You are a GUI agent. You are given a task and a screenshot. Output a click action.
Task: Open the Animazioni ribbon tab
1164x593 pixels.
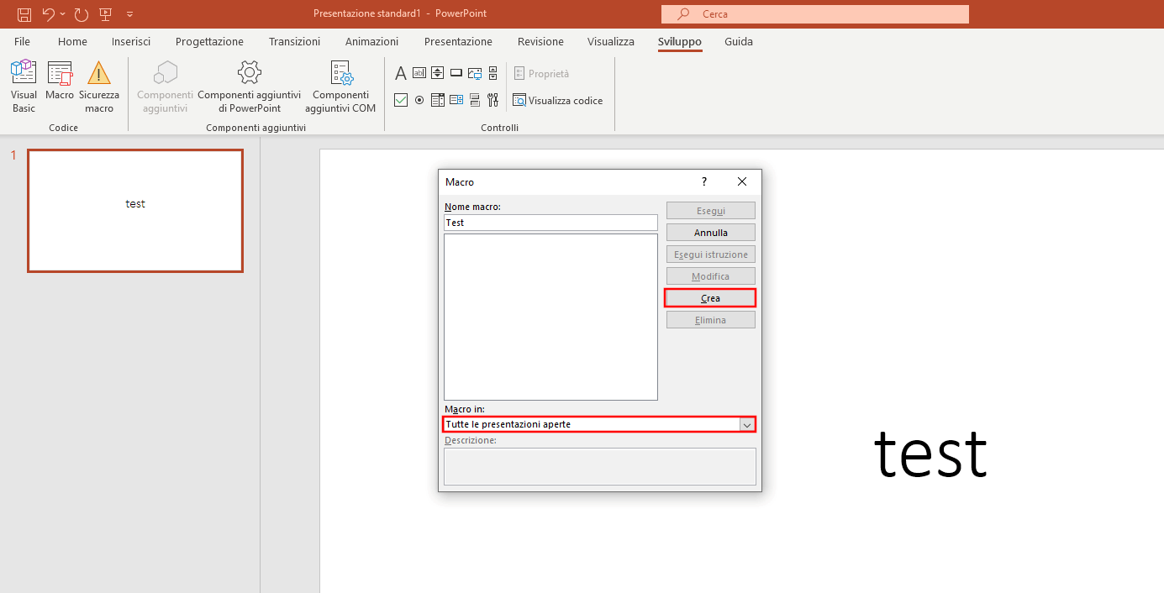371,42
